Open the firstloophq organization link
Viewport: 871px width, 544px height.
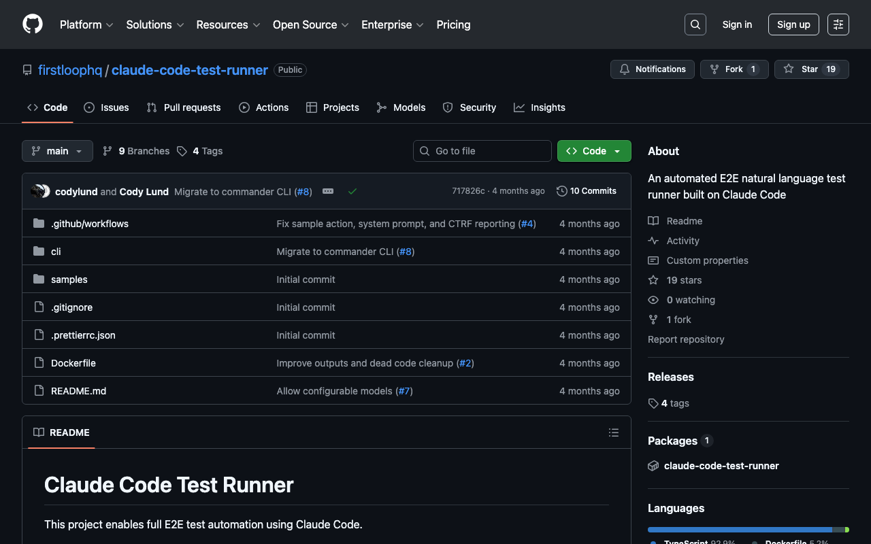(x=69, y=70)
